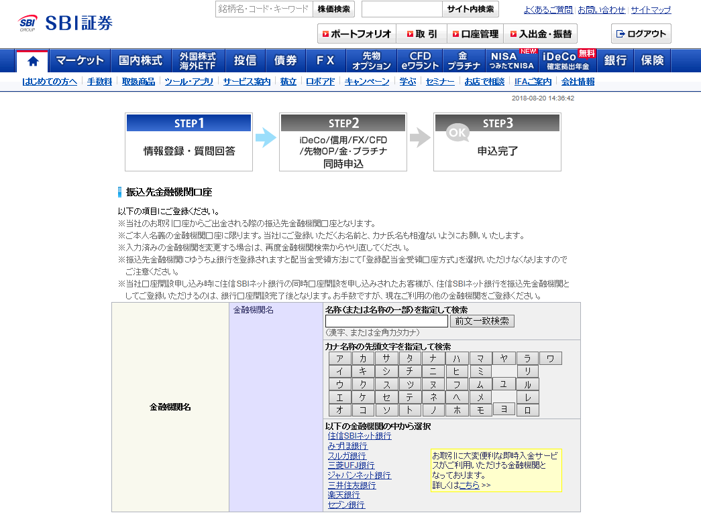Open the サービス案内 link
701x529 pixels.
[x=247, y=82]
